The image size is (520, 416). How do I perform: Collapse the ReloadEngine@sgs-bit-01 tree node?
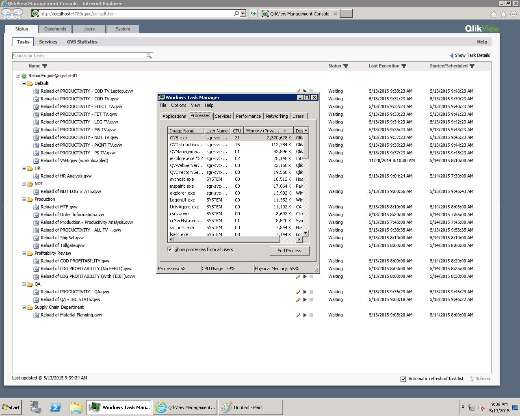17,76
